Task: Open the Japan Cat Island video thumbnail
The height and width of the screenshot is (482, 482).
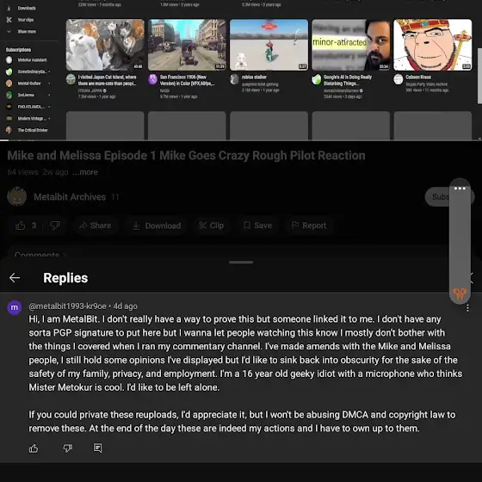Action: coord(105,45)
